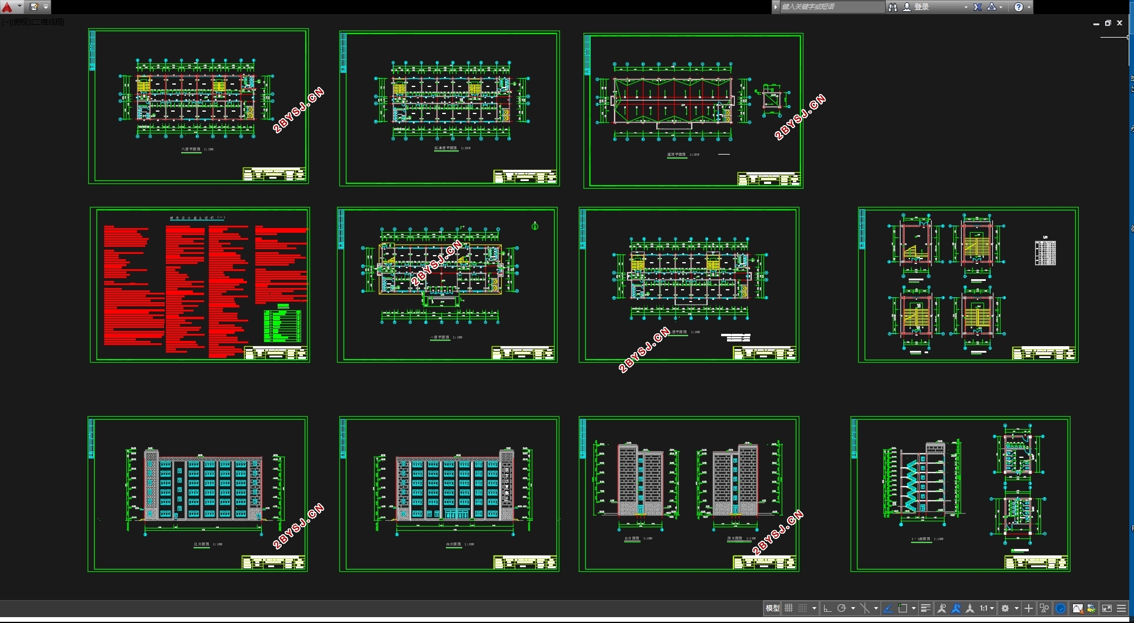Open object snap options dropdown arrow
The height and width of the screenshot is (623, 1134).
click(913, 608)
